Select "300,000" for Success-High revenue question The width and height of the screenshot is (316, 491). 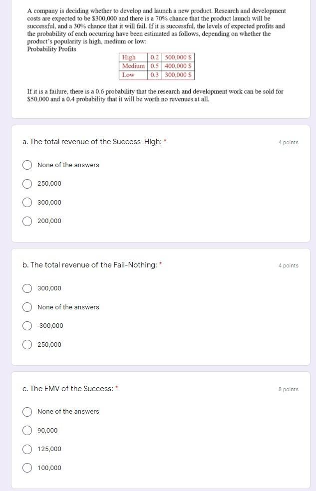27,202
